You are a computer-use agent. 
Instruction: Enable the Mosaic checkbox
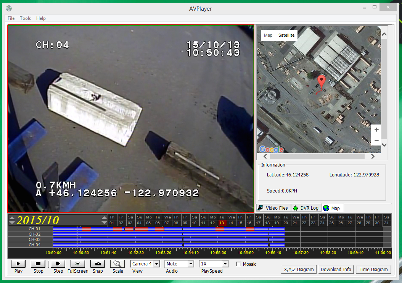click(238, 264)
